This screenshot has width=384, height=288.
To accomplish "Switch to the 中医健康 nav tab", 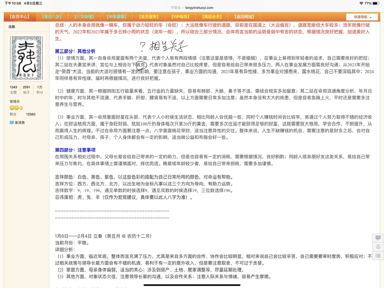I will 117,17.
